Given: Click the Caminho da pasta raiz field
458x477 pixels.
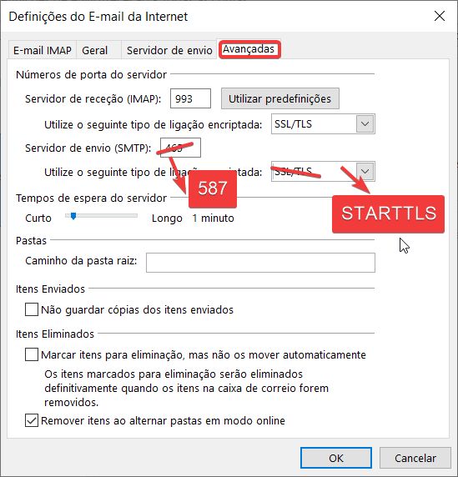Looking at the screenshot, I should pos(260,263).
